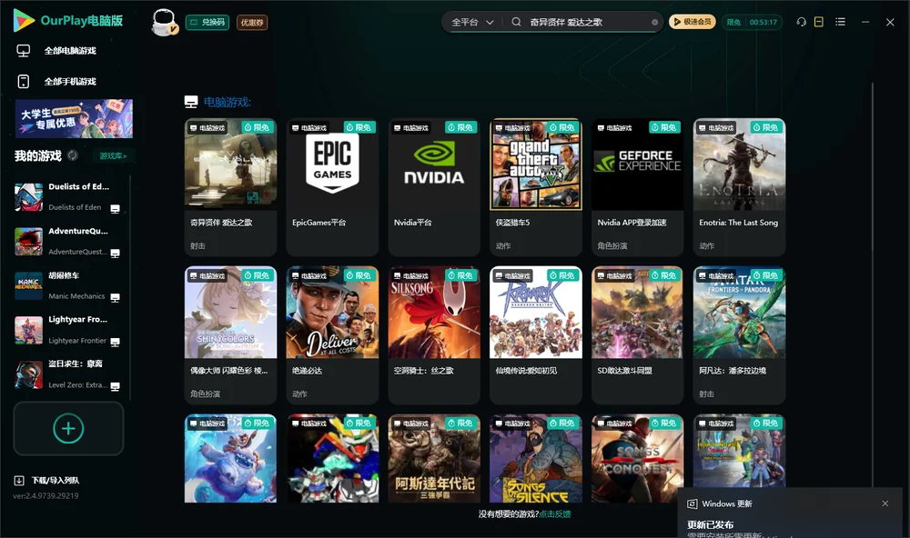Click the 点击反馈 feedback link
The height and width of the screenshot is (538, 910).
point(555,513)
